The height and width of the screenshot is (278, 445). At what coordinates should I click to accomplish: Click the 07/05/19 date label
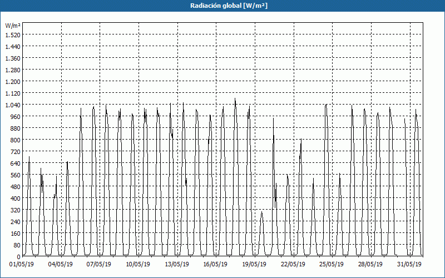[99, 264]
